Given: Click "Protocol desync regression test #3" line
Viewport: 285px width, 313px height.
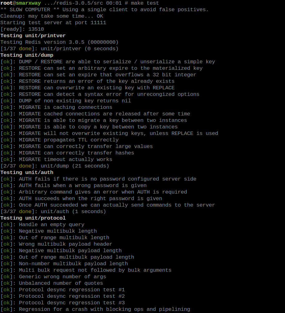Looking at the screenshot, I should (x=63, y=303).
